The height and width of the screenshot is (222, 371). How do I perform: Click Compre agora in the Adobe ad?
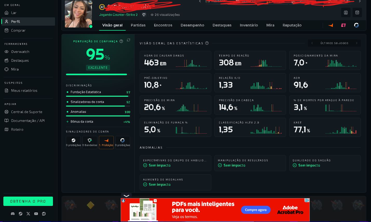(x=256, y=210)
